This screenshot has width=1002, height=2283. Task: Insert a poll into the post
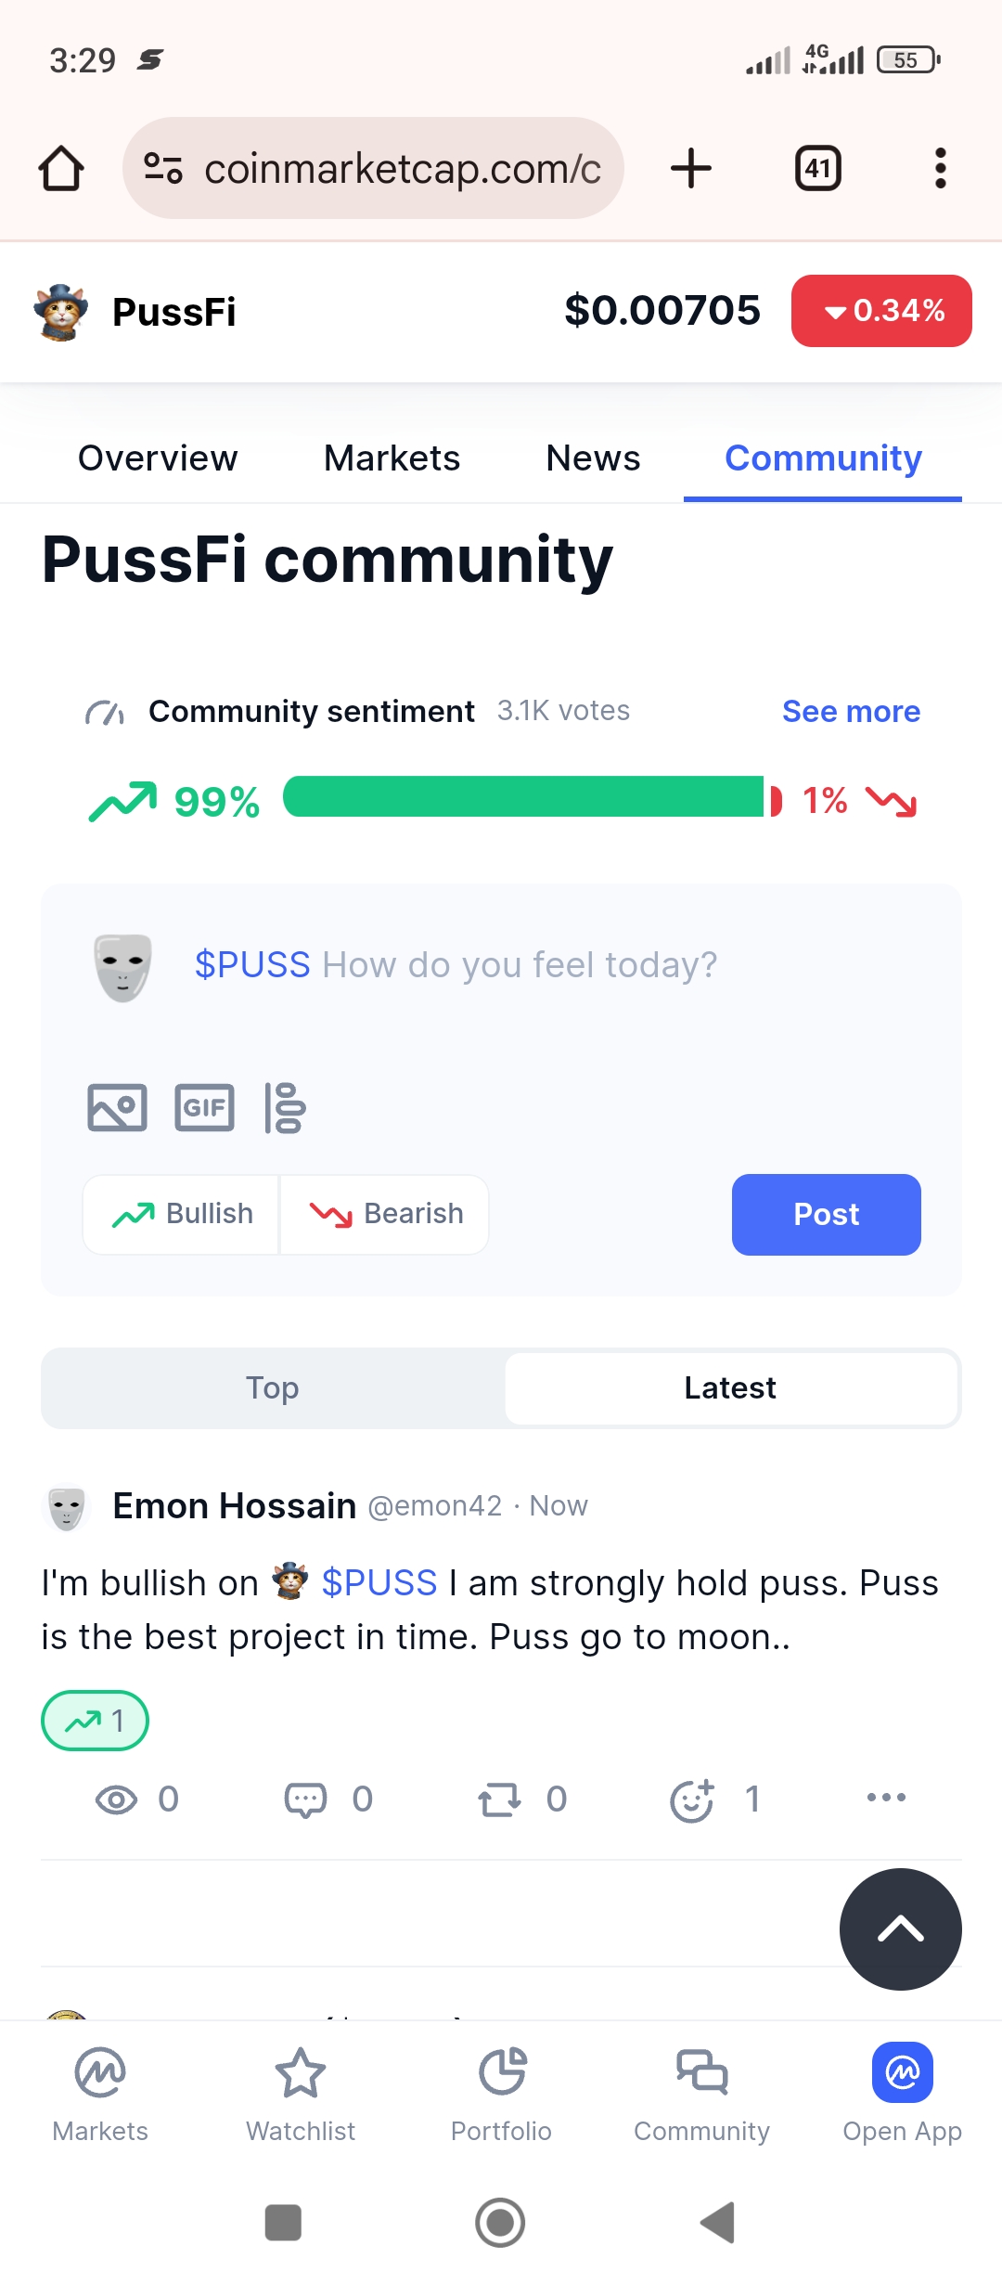pos(285,1107)
